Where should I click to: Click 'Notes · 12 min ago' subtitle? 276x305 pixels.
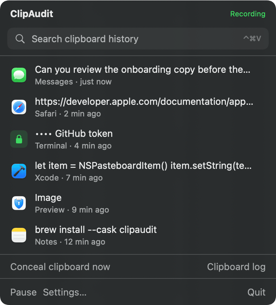[x=70, y=242]
